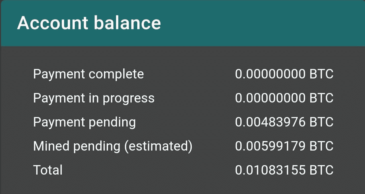Click the words "Mined pending"
Viewport: 365px width, 194px height.
pyautogui.click(x=76, y=146)
